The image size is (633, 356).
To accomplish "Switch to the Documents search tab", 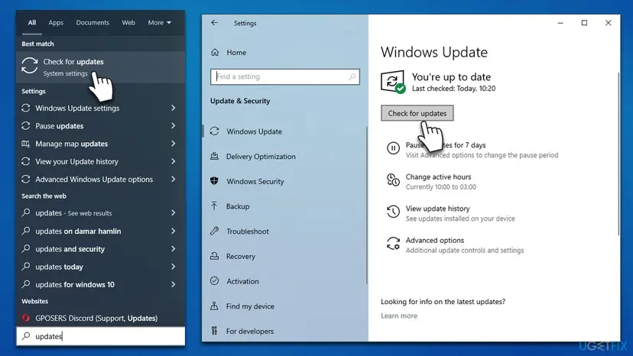I will point(93,23).
